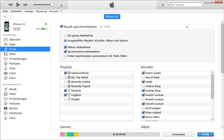
Task: Click the Fertig button
Action: click(x=206, y=134)
